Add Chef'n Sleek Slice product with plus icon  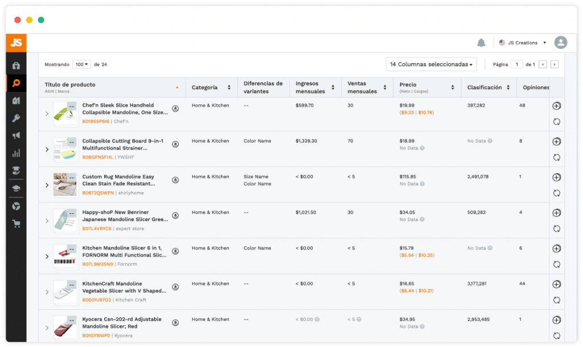pos(557,106)
